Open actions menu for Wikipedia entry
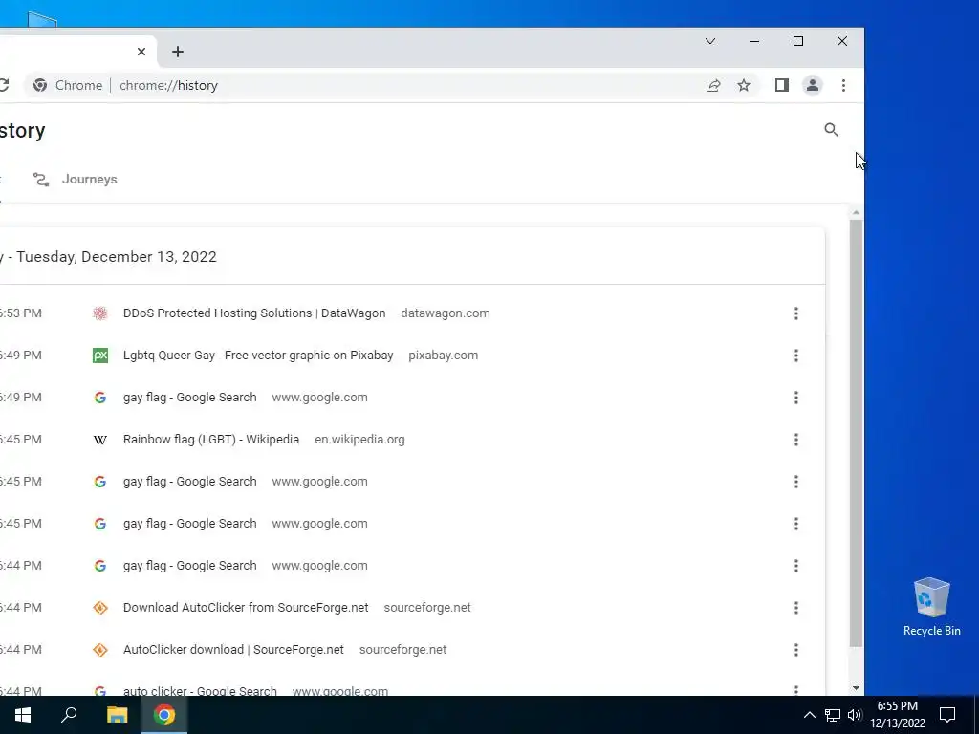The width and height of the screenshot is (979, 734). 796,440
